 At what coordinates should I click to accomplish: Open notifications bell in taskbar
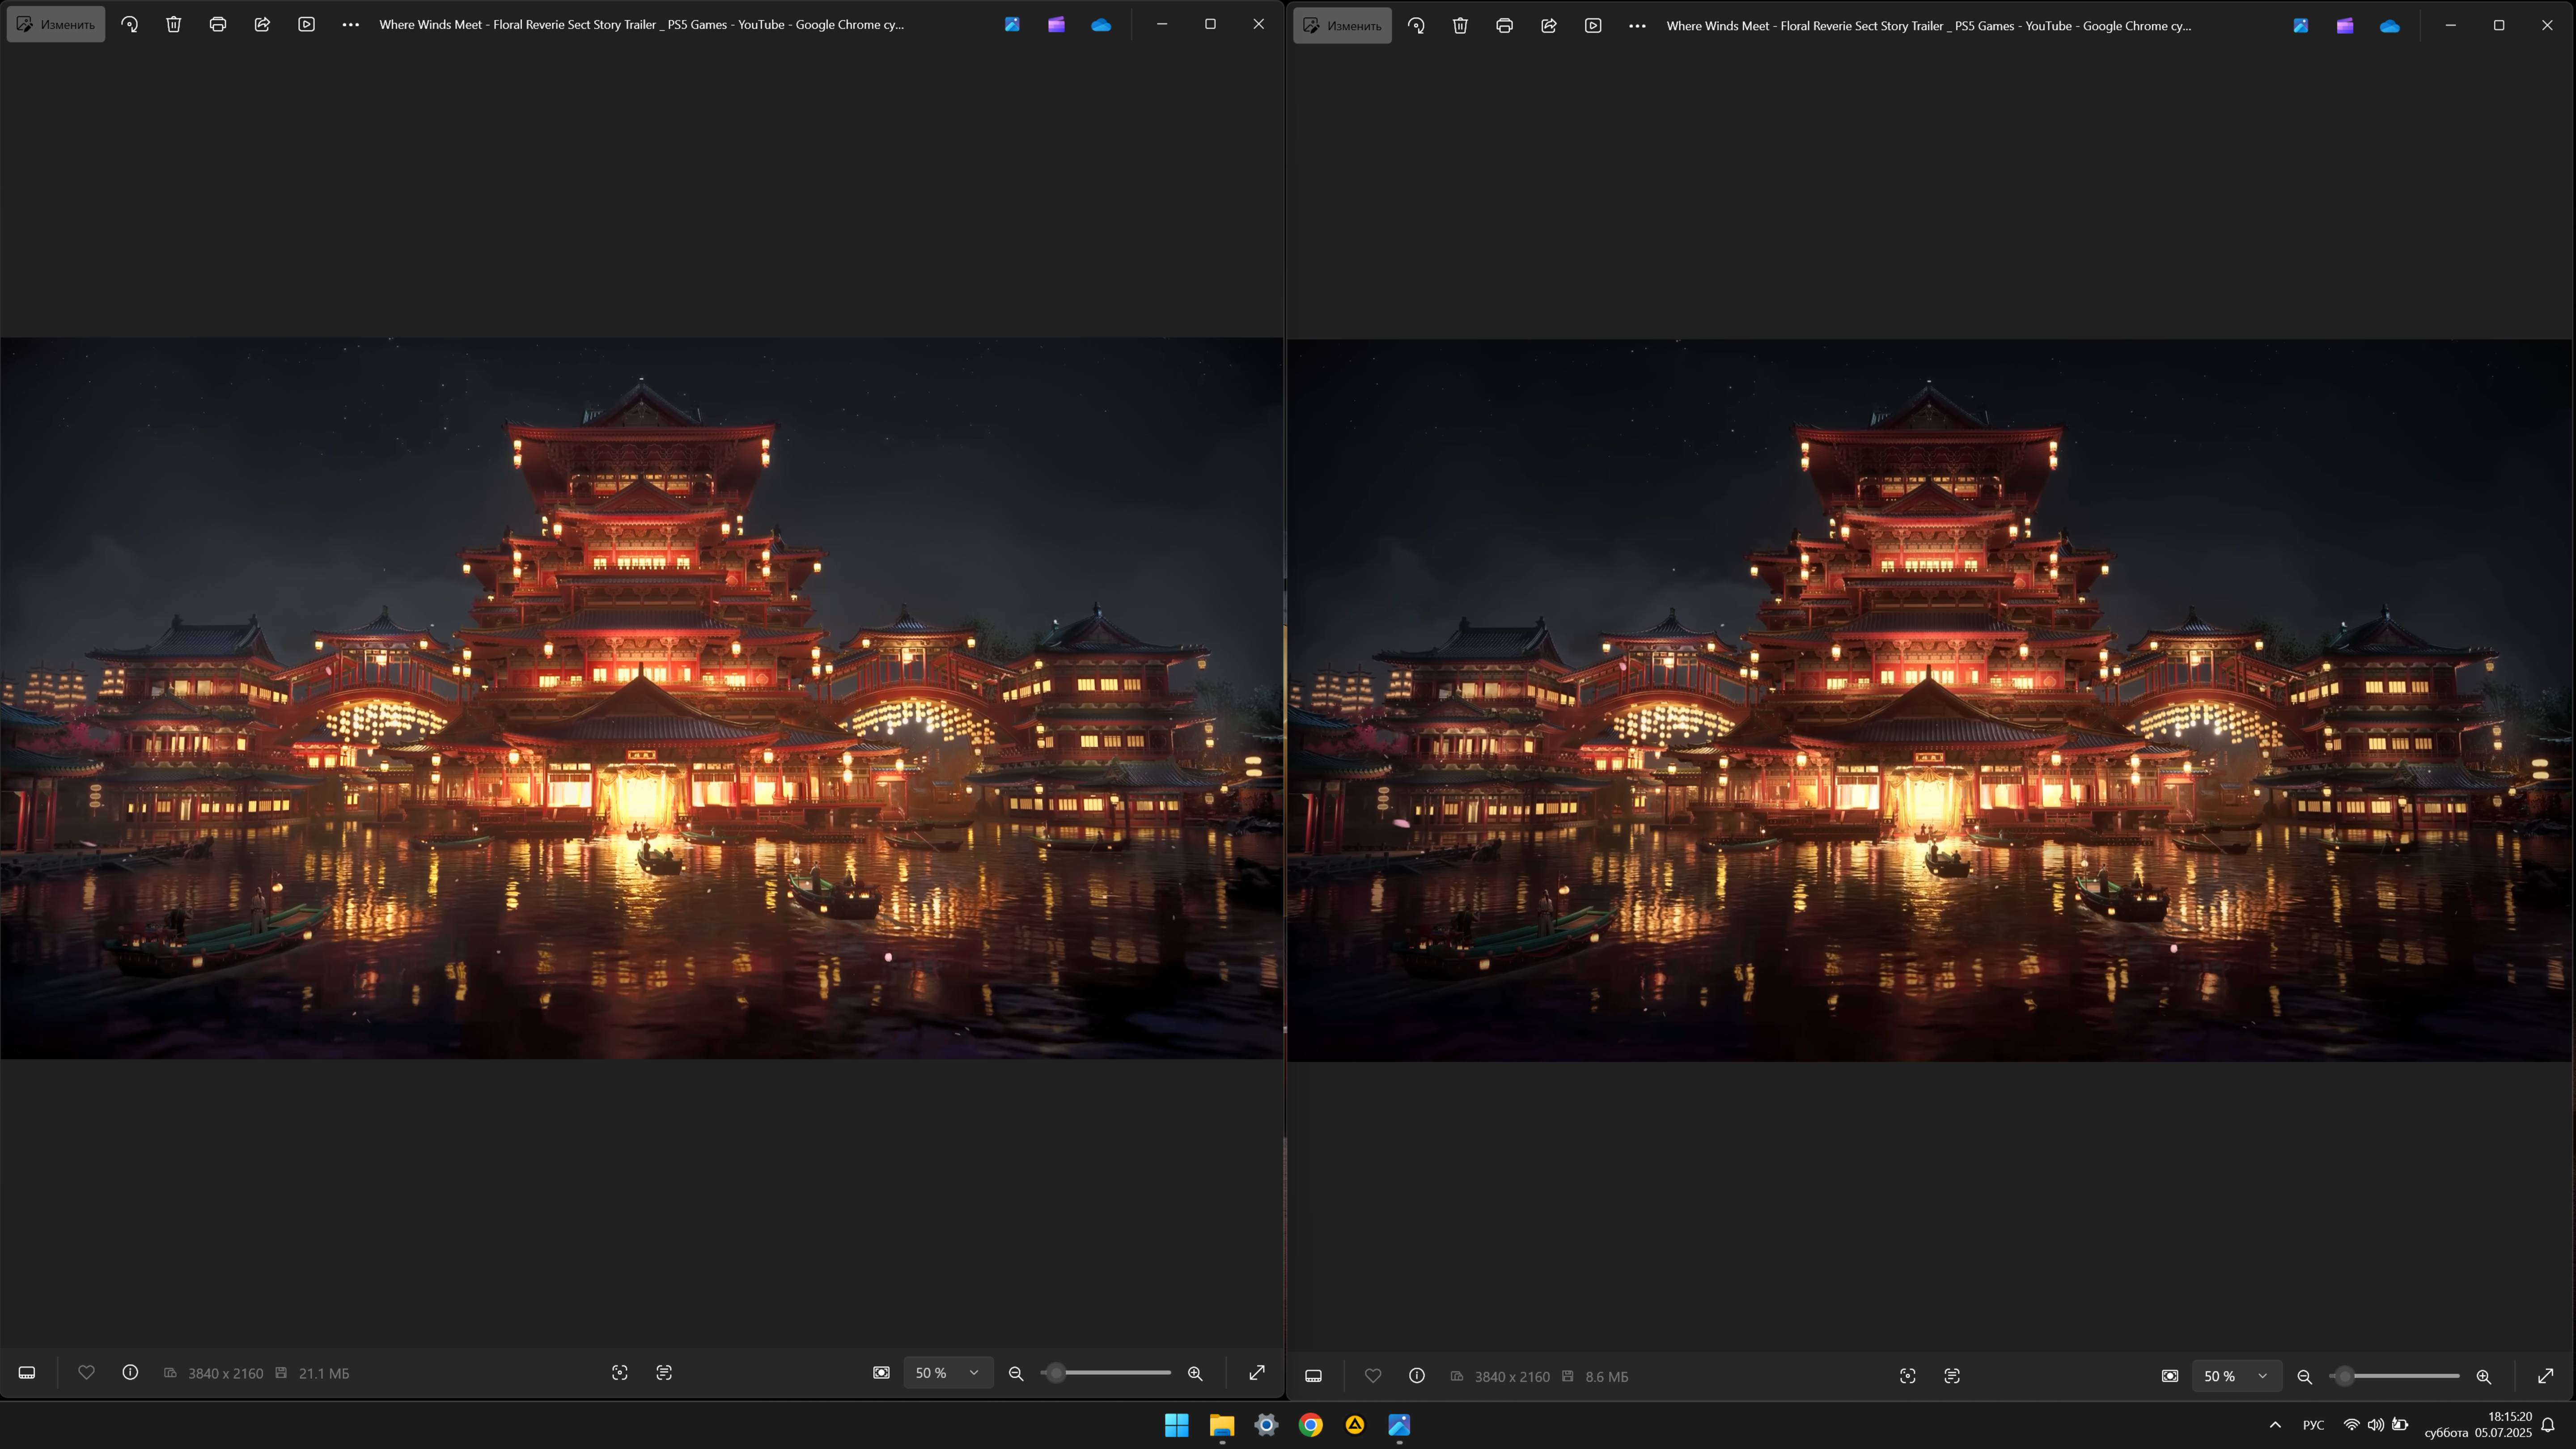point(2548,1425)
